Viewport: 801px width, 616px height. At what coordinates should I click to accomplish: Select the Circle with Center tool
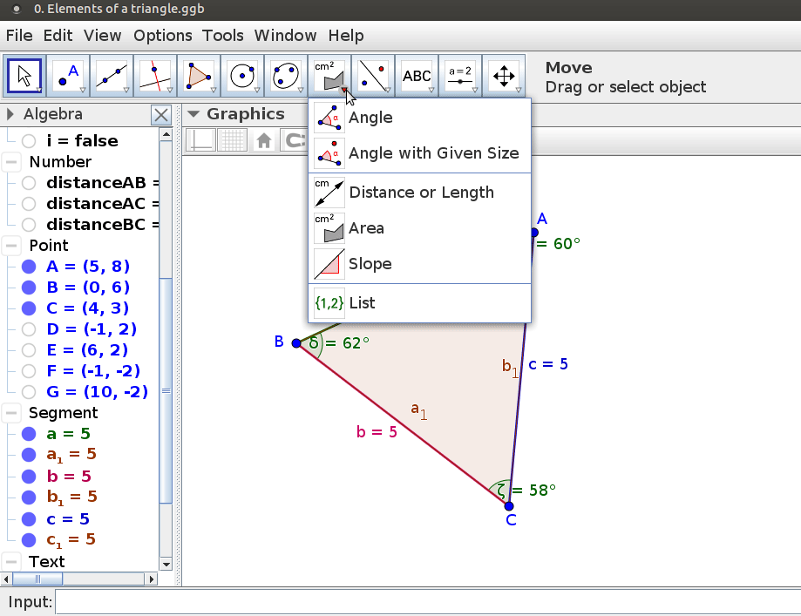(x=242, y=76)
